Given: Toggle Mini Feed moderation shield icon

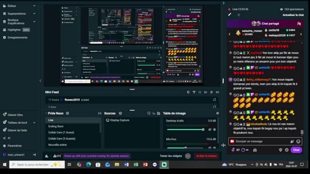Looking at the screenshot, I should point(188,92).
